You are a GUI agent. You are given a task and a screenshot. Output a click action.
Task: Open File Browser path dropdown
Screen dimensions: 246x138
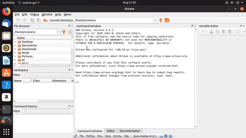58,32
